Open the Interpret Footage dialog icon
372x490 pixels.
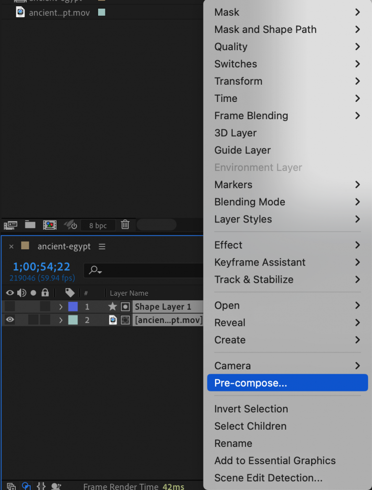click(x=11, y=224)
